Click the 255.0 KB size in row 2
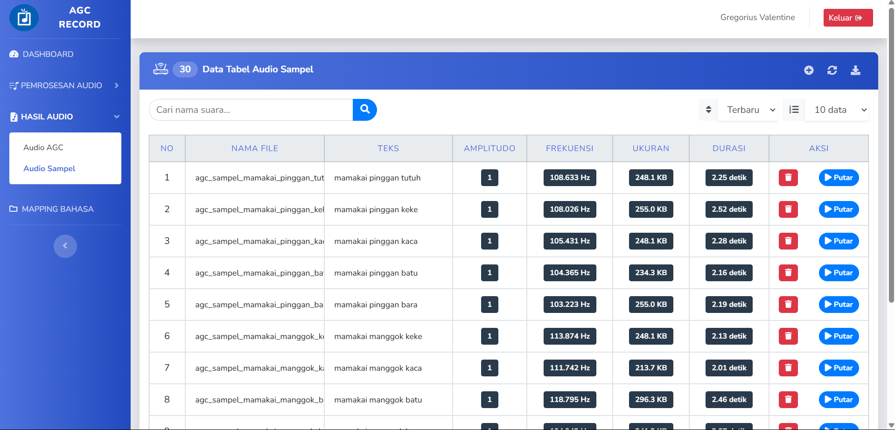Screen dimensions: 895x430 pos(651,209)
